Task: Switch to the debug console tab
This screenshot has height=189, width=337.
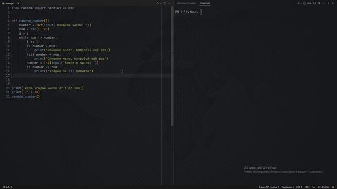Action: [x=186, y=3]
